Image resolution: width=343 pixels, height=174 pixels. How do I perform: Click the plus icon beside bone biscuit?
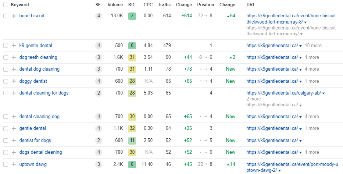pyautogui.click(x=14, y=16)
